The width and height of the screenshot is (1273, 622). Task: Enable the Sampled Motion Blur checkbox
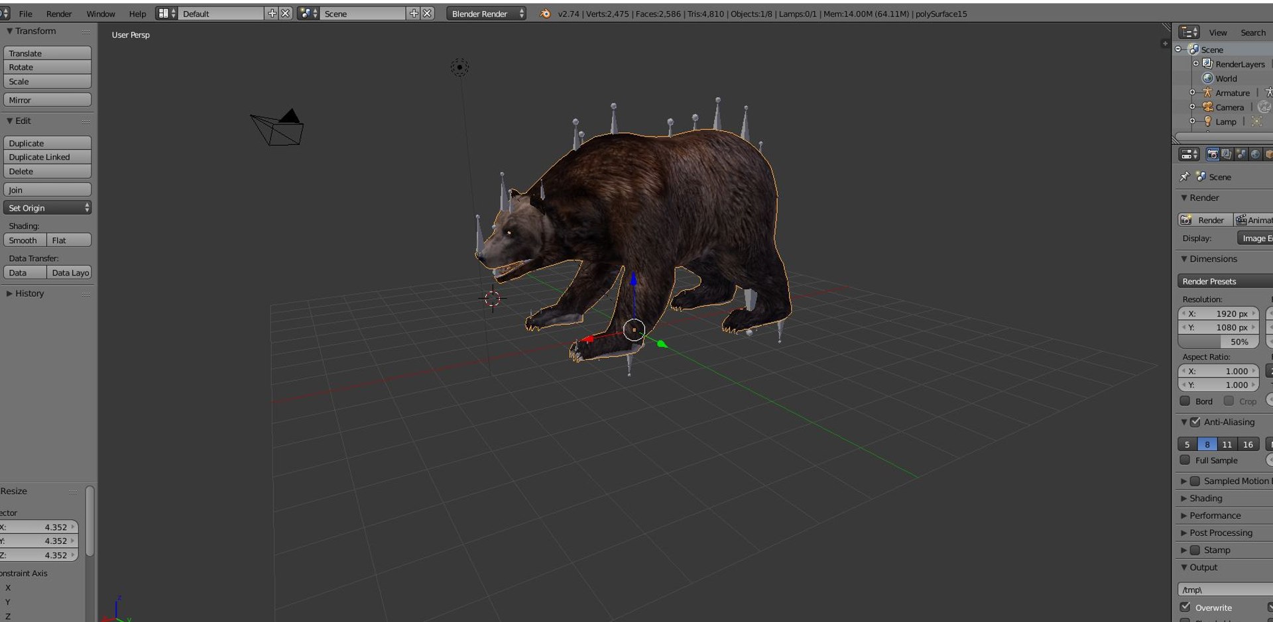1195,481
